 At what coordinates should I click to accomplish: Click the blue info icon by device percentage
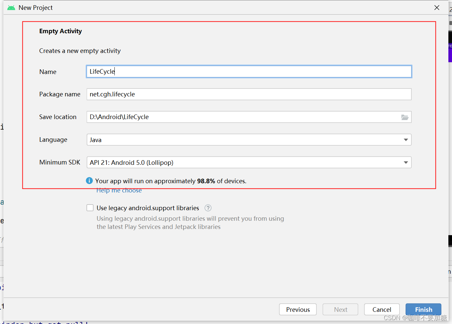point(89,181)
